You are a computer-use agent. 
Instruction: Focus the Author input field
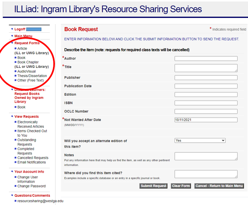[206, 59]
